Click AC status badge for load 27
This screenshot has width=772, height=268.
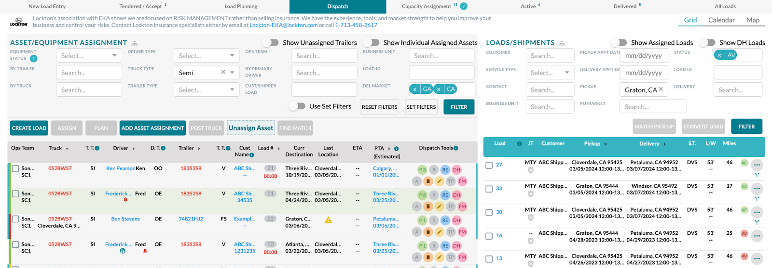pos(744,163)
